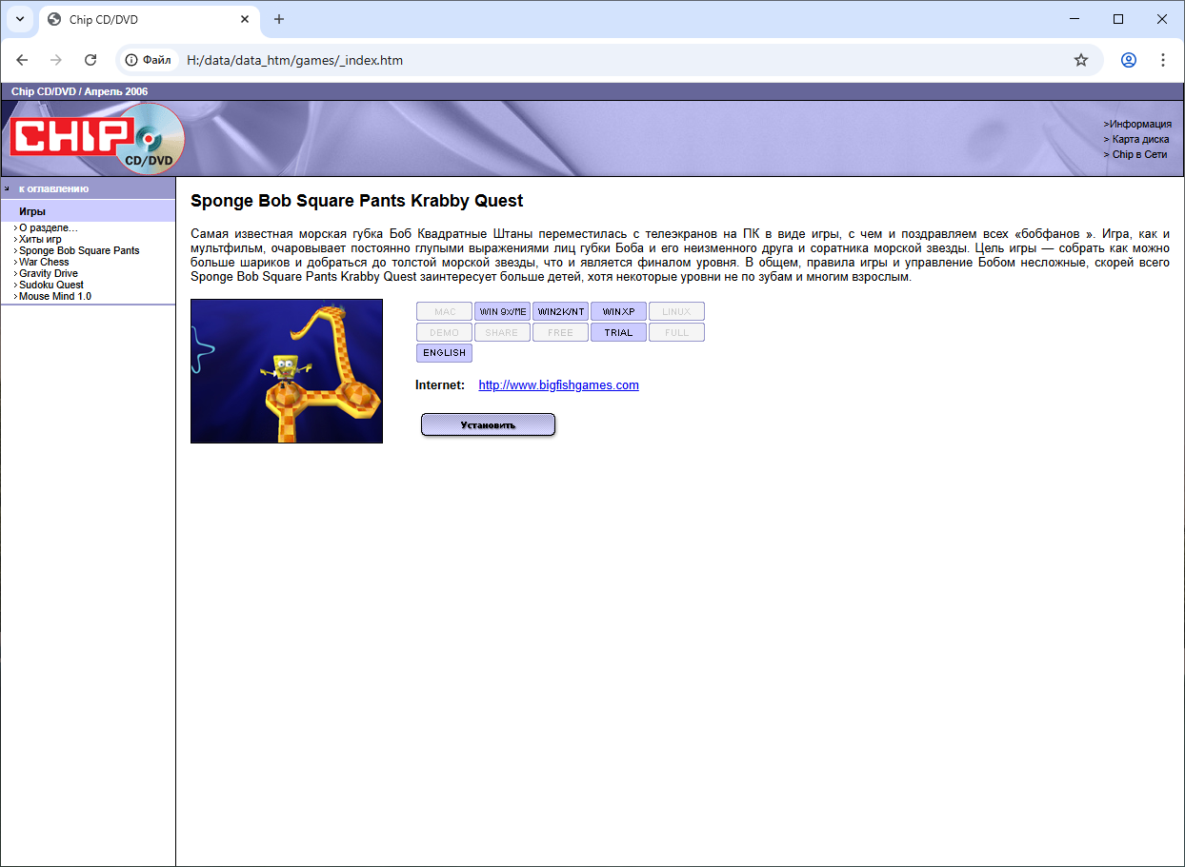The image size is (1185, 867).
Task: Open a new browser tab
Action: coord(279,19)
